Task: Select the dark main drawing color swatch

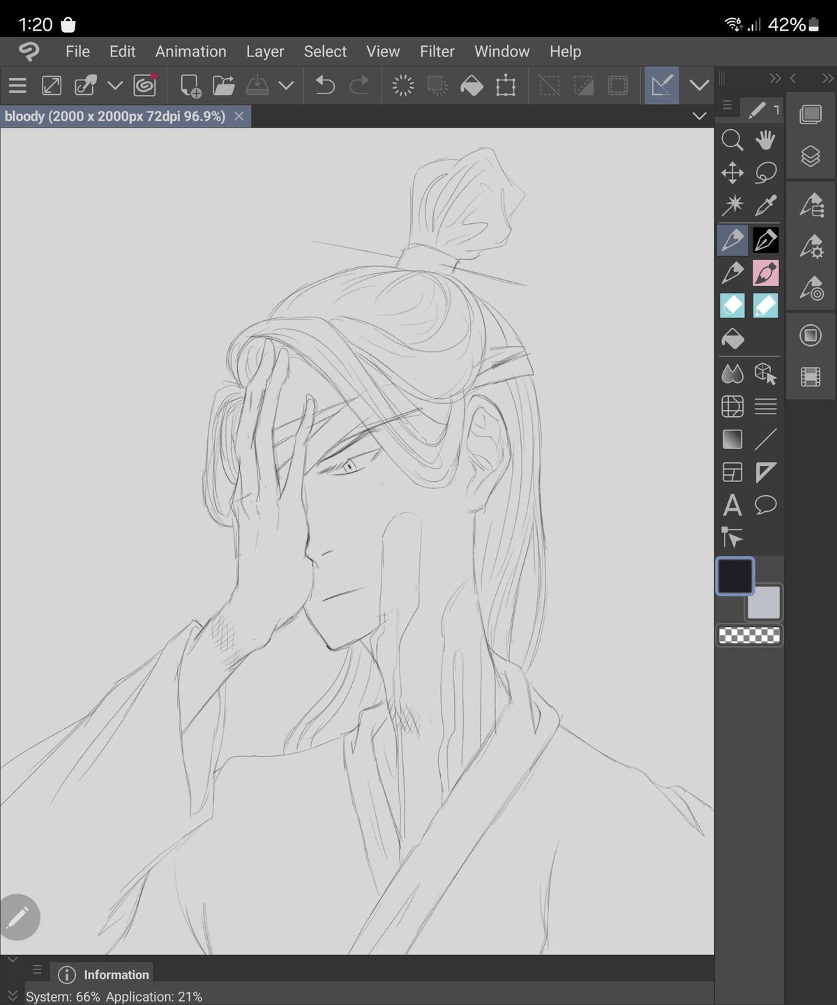Action: pos(735,576)
